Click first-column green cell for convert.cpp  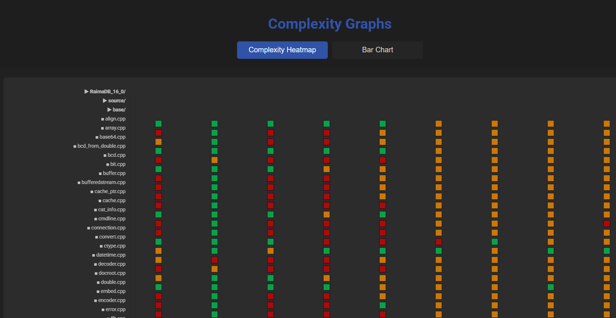(x=159, y=242)
